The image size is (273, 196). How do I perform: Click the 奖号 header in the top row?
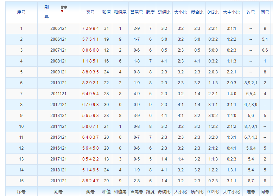point(90,12)
